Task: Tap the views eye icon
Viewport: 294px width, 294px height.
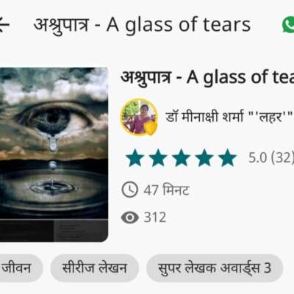Action: [130, 218]
